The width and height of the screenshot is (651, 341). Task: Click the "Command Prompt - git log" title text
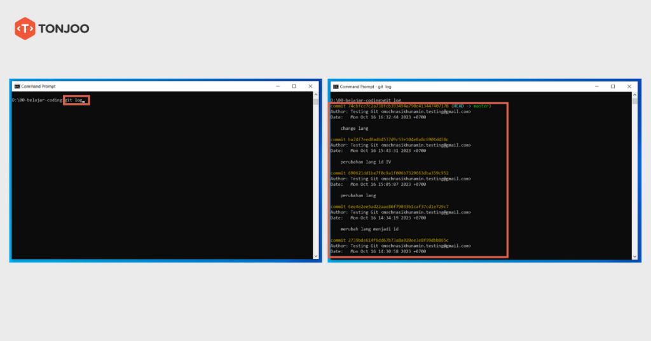coord(366,86)
